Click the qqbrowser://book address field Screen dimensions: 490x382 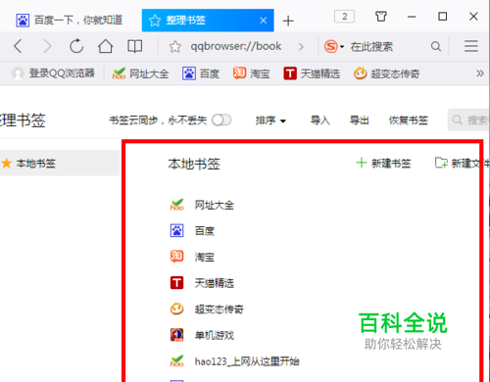click(x=236, y=46)
